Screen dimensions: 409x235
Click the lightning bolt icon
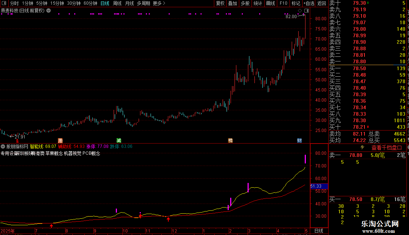(x=362, y=148)
